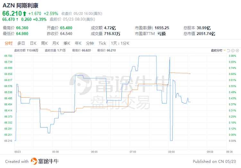Image resolution: width=241 pixels, height=168 pixels.
Task: Open the Tick tab
Action: (103, 43)
